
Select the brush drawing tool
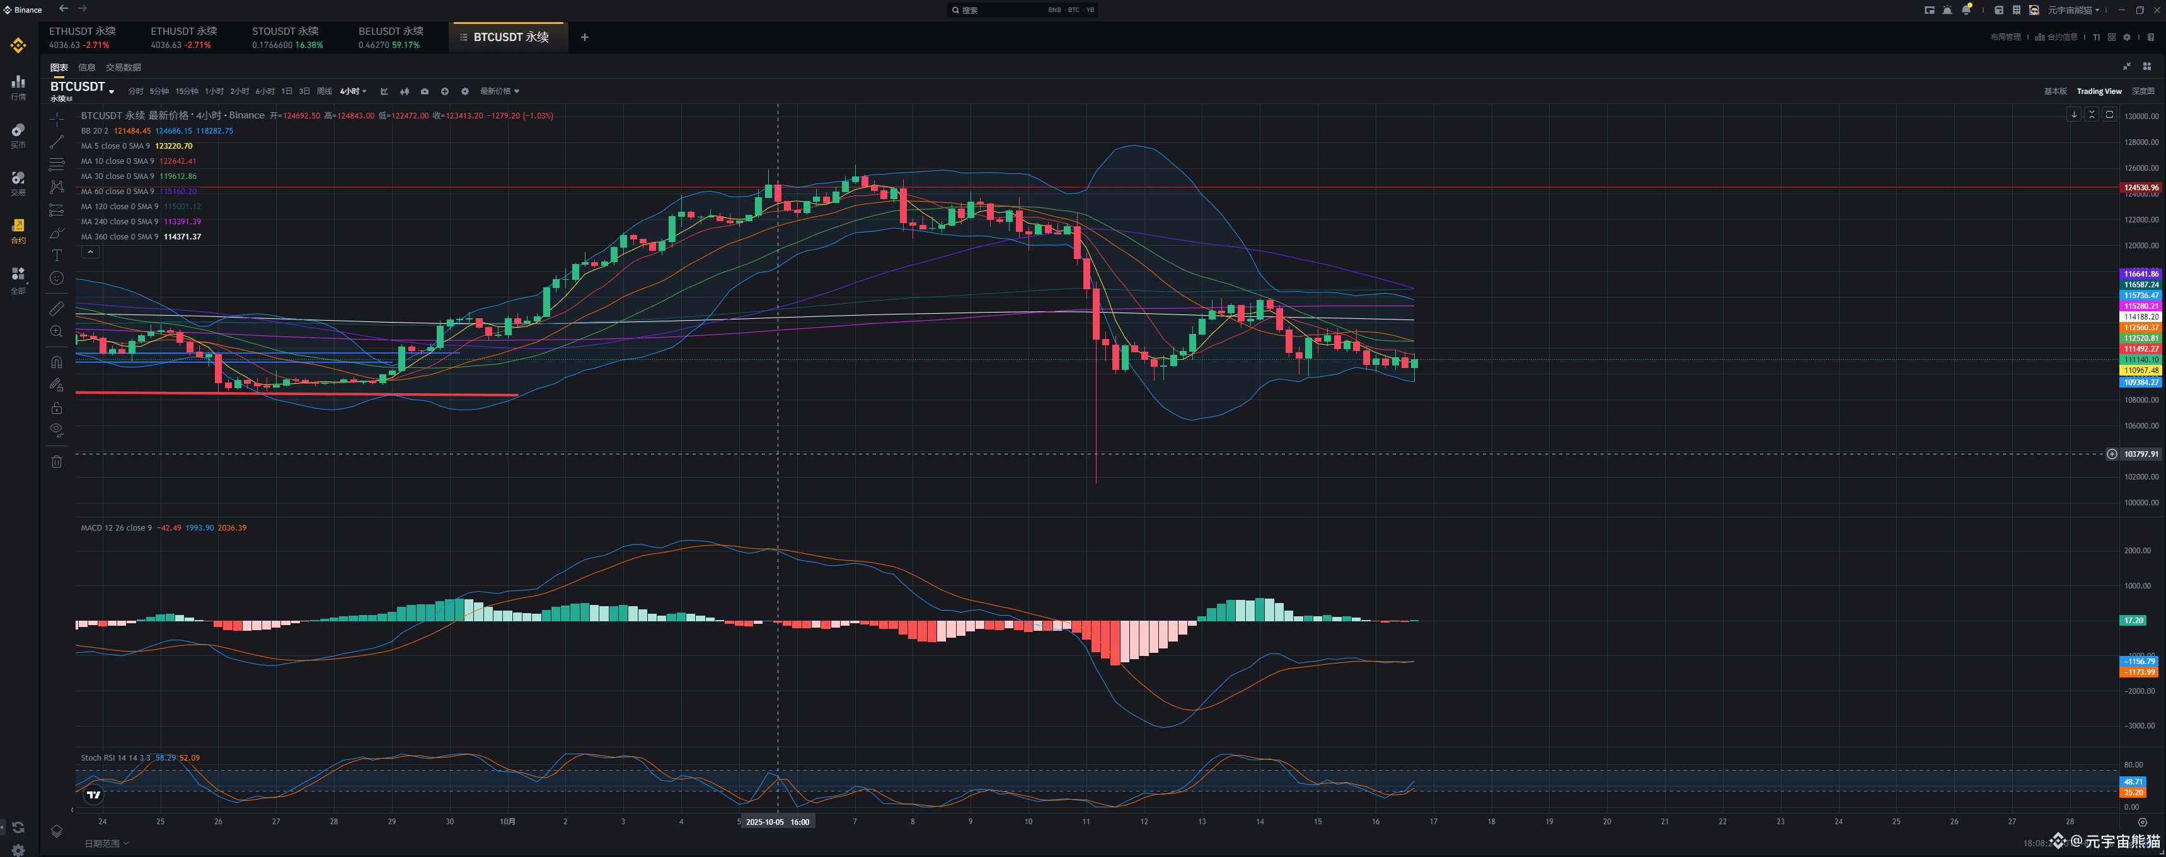click(56, 233)
